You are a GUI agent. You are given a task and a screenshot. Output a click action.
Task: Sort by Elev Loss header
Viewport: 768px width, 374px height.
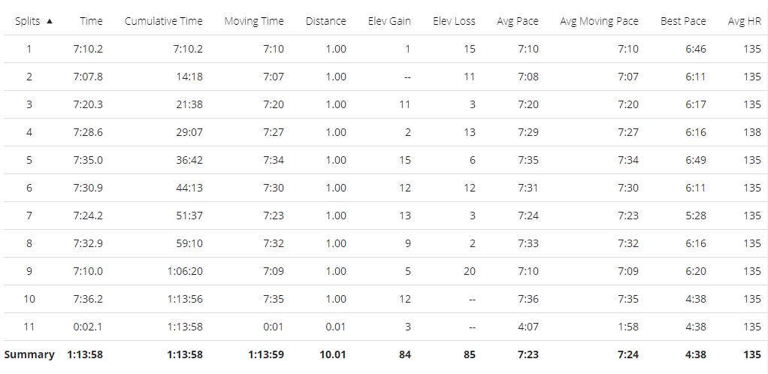(454, 21)
